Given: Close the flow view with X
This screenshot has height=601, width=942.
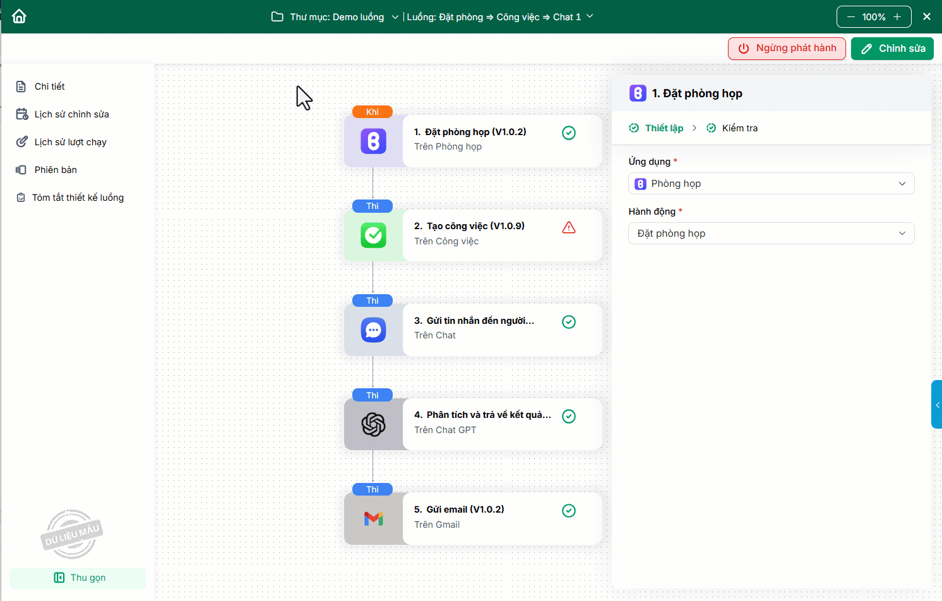Looking at the screenshot, I should click(927, 16).
